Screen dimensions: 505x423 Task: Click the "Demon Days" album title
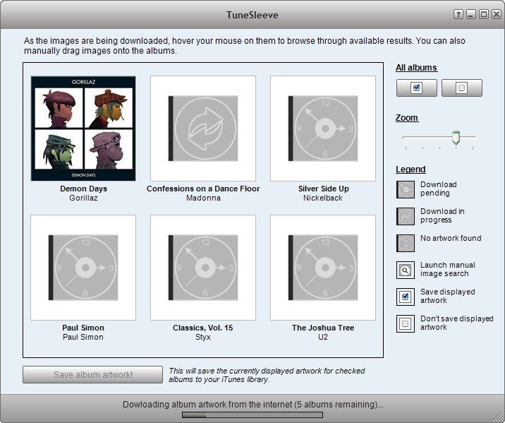[83, 189]
